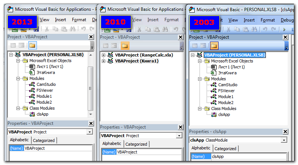Select Module2 in 2003 project tree

coord(226,103)
